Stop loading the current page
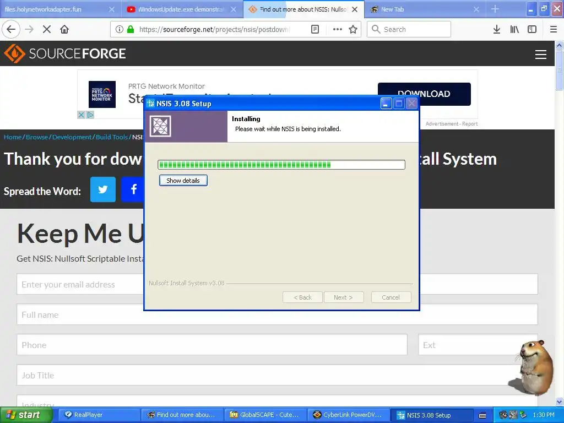The height and width of the screenshot is (423, 564). click(47, 29)
